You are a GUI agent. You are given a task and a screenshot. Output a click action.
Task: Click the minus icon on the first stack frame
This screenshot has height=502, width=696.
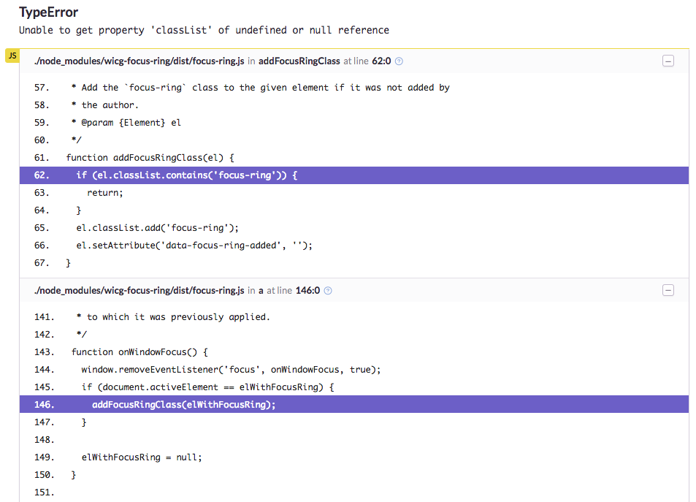[x=668, y=61]
